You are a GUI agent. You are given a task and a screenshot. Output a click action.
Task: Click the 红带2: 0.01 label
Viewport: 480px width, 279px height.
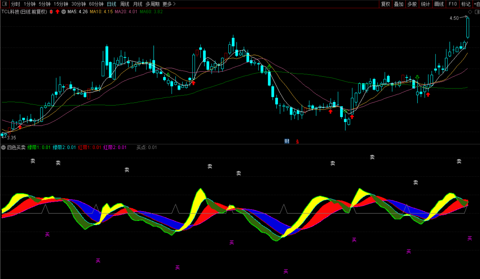pos(115,147)
